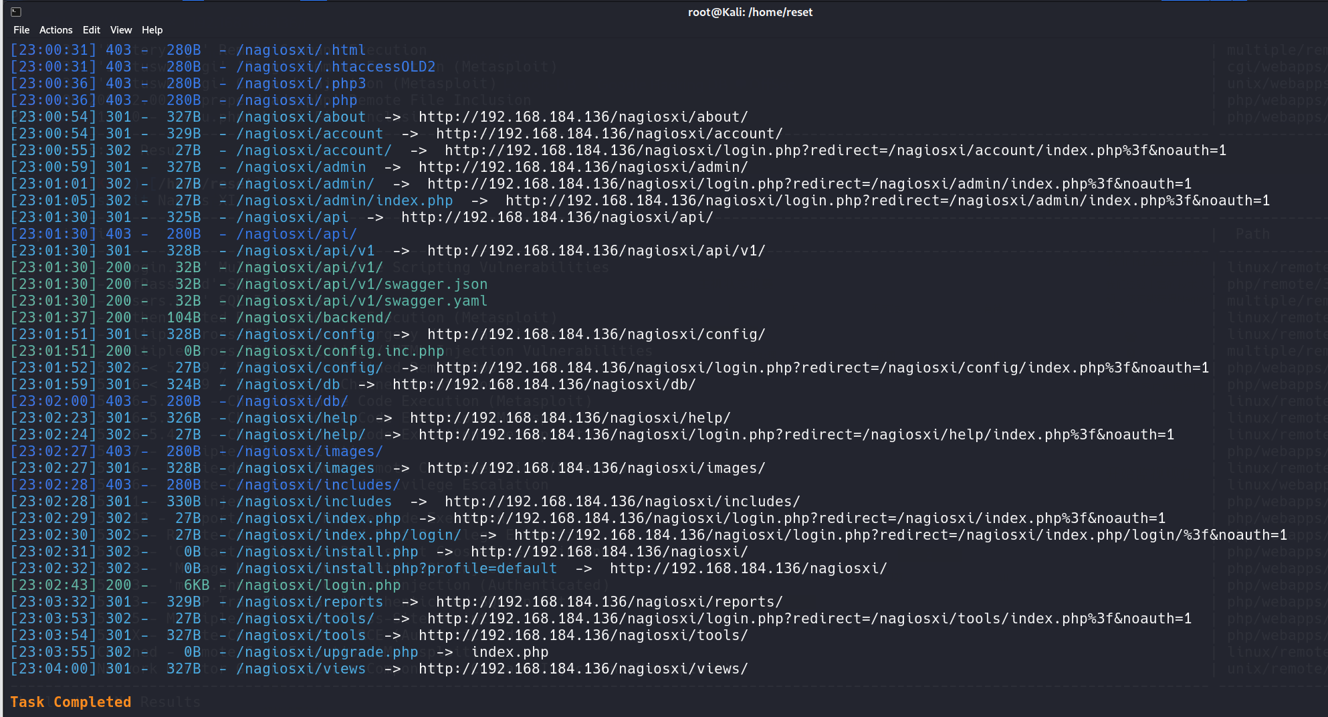
Task: Click the /nagiosxi/admin/index.php path
Action: pos(344,201)
